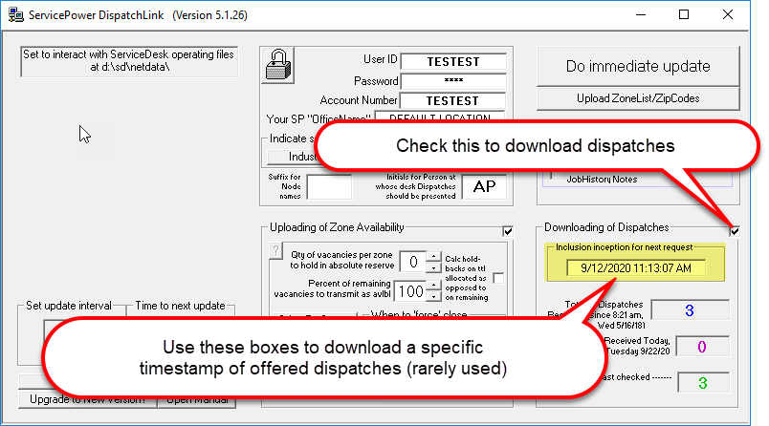Click the DispatchLink app icon in title bar
Screen dimensions: 769x426
click(15, 14)
